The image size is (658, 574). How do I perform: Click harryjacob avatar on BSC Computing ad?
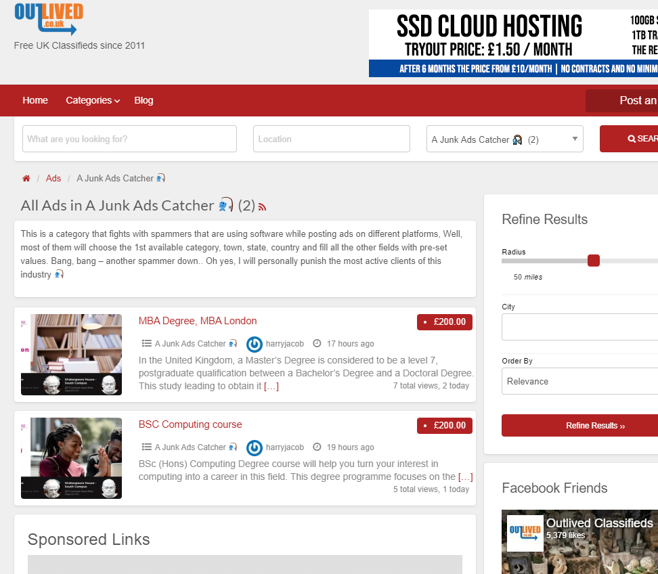tap(255, 447)
